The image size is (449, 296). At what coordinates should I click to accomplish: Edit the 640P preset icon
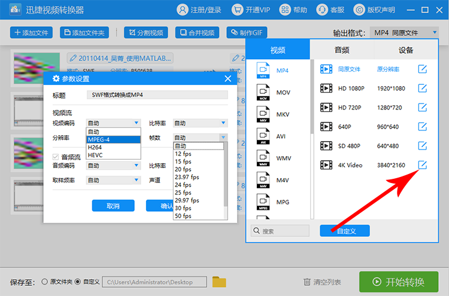(423, 126)
